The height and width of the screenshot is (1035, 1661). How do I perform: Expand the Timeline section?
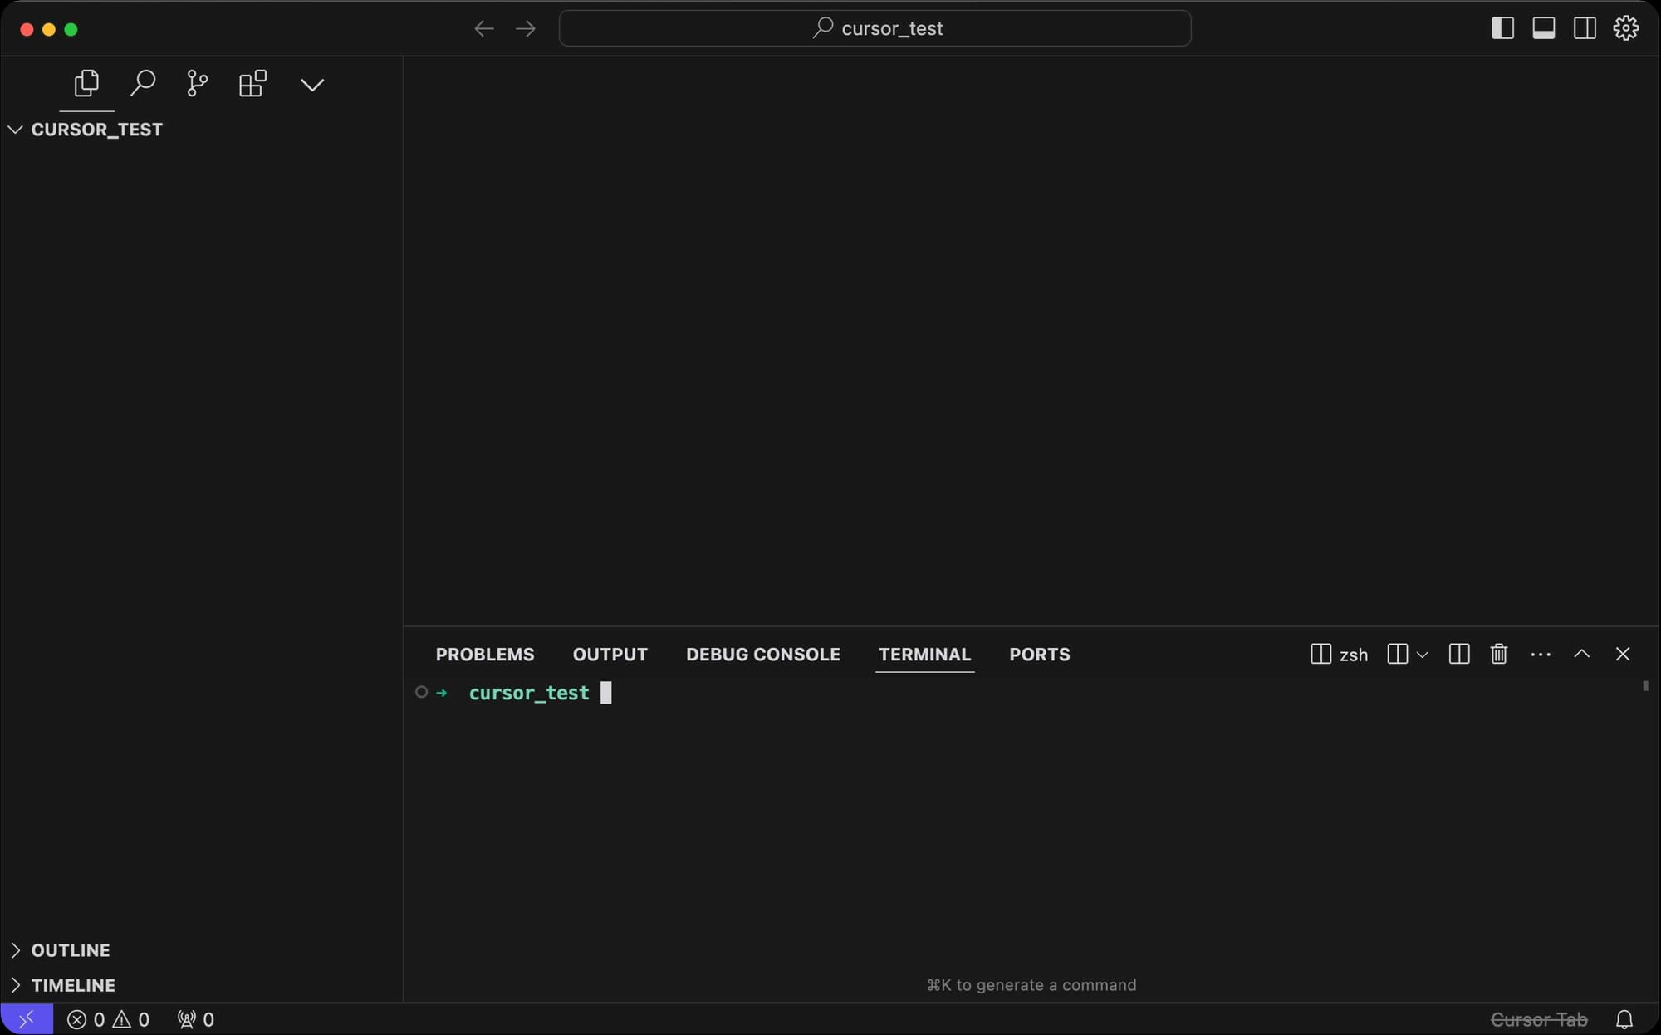[x=73, y=985]
